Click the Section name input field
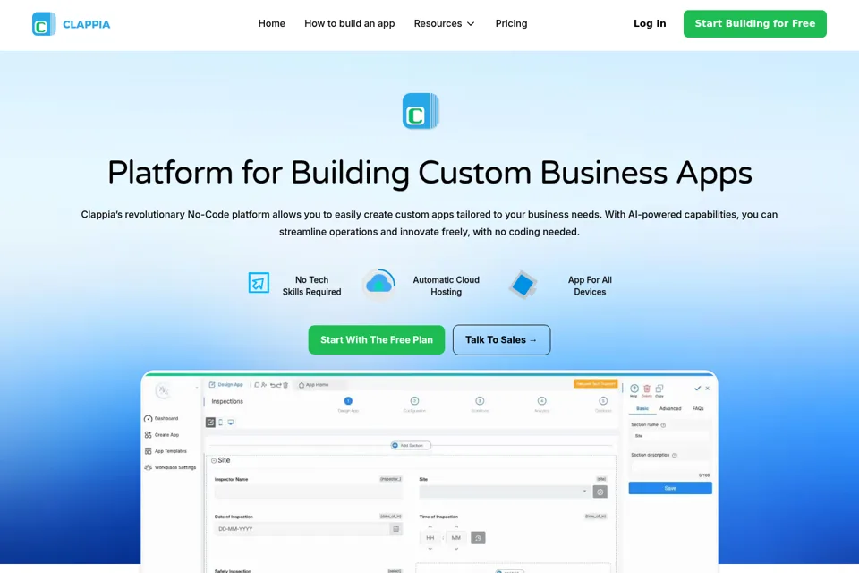The width and height of the screenshot is (859, 573). point(669,436)
